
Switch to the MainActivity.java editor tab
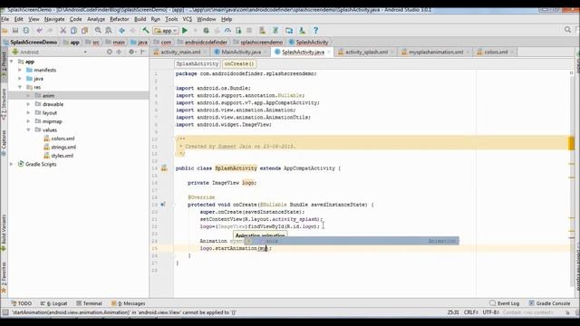[x=241, y=53]
